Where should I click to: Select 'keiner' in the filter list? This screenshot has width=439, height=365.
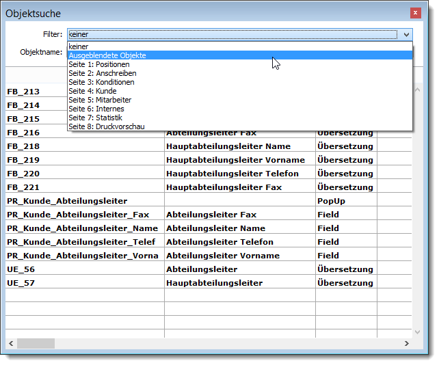point(79,46)
